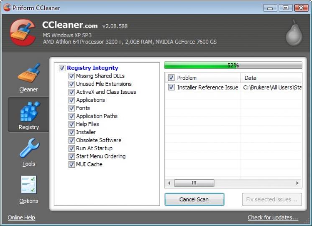Click Check for updates link
The width and height of the screenshot is (312, 226).
[273, 218]
